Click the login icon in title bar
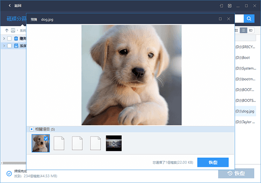261x183 pixels. [x=221, y=6]
